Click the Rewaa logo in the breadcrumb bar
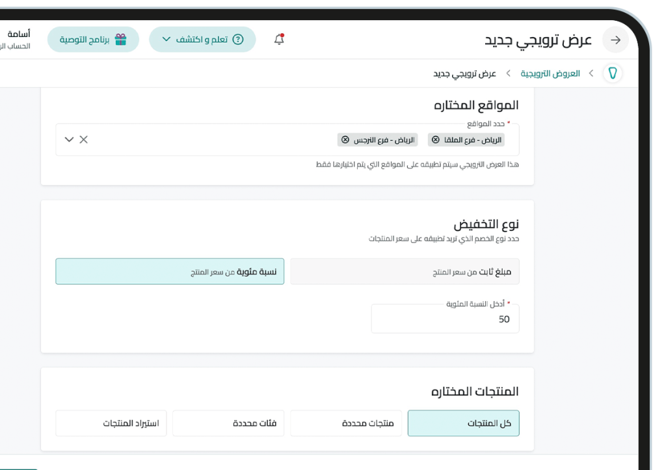 point(612,73)
